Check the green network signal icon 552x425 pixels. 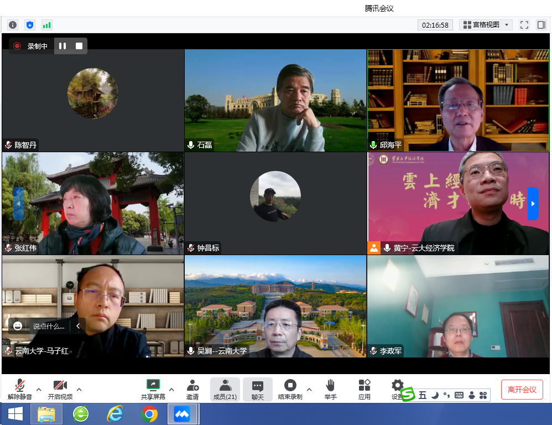pos(46,25)
